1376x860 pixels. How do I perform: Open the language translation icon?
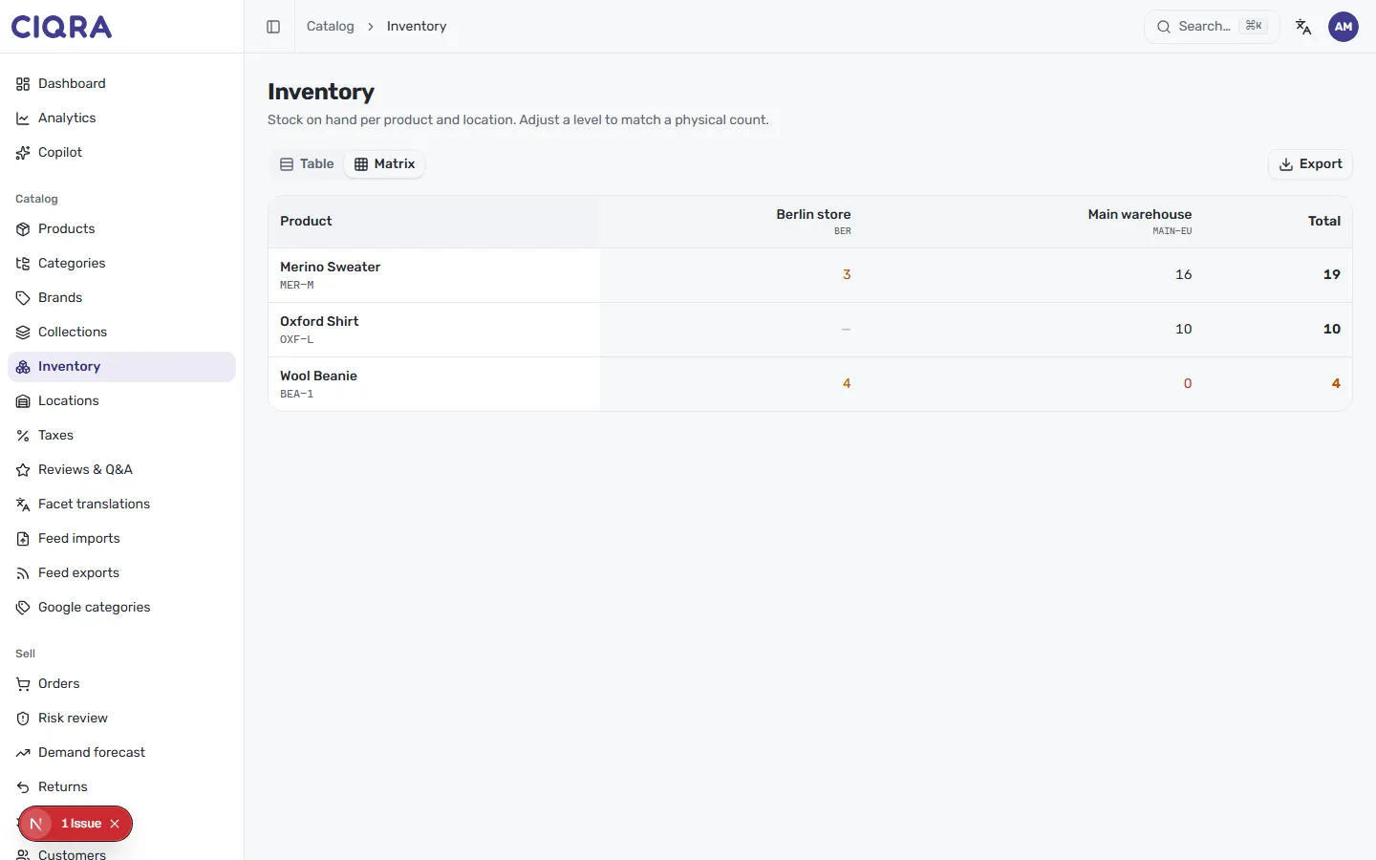click(x=1303, y=27)
